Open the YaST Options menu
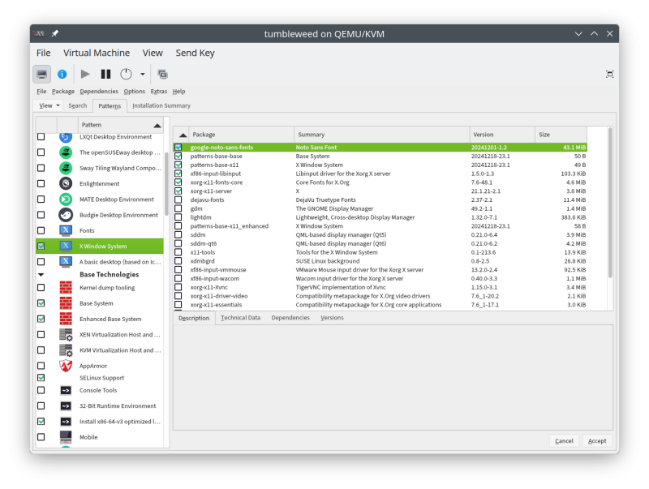 click(135, 92)
